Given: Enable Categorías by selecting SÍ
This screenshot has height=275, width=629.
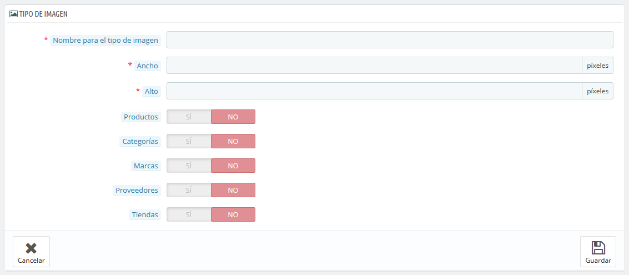Looking at the screenshot, I should (189, 141).
